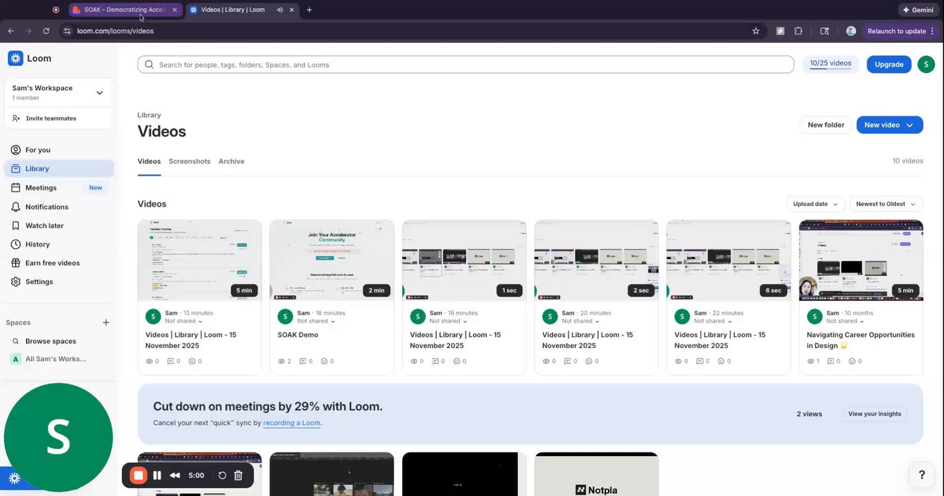944x496 pixels.
Task: Open Upload date sort dropdown
Action: [x=816, y=204]
